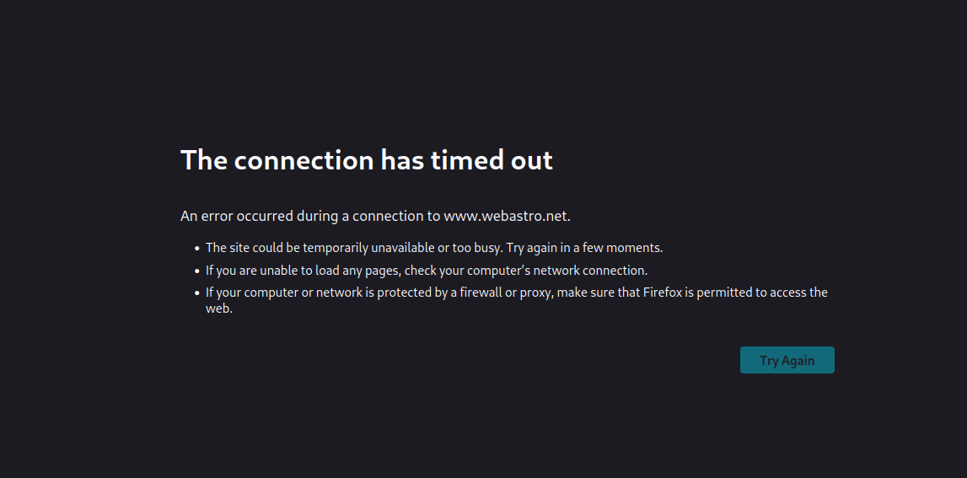Click the wrapped word "web." on the final line
Viewport: 967px width, 478px height.
(218, 309)
